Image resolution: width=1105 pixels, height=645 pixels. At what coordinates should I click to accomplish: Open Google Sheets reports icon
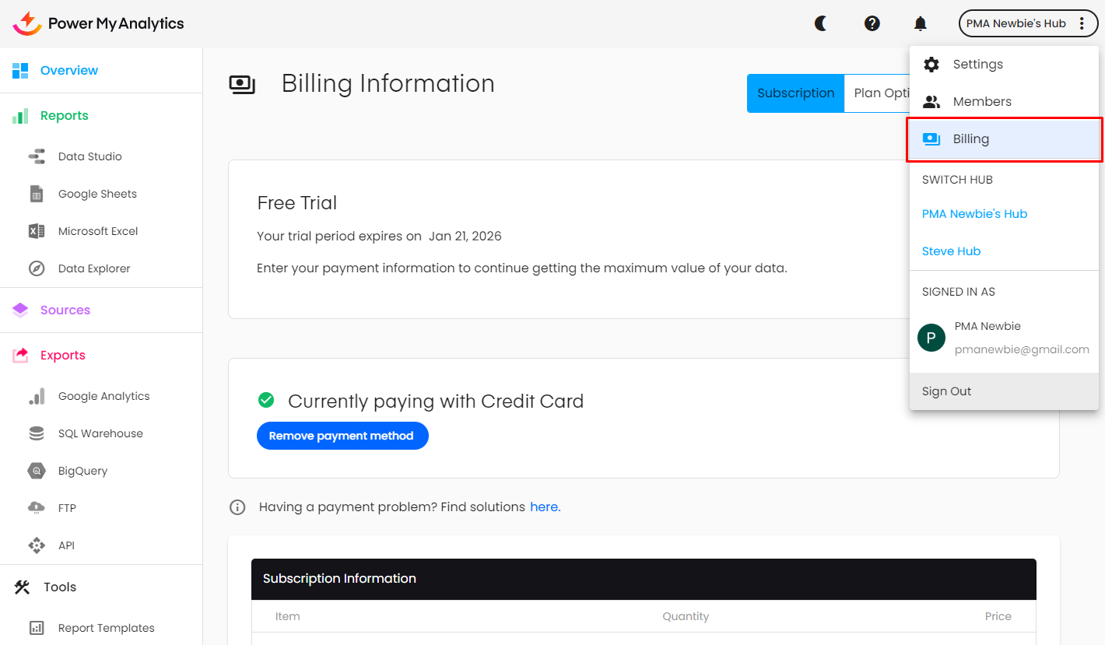(x=37, y=194)
